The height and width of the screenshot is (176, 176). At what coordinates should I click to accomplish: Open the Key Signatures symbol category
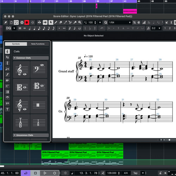[x=7, y=57]
